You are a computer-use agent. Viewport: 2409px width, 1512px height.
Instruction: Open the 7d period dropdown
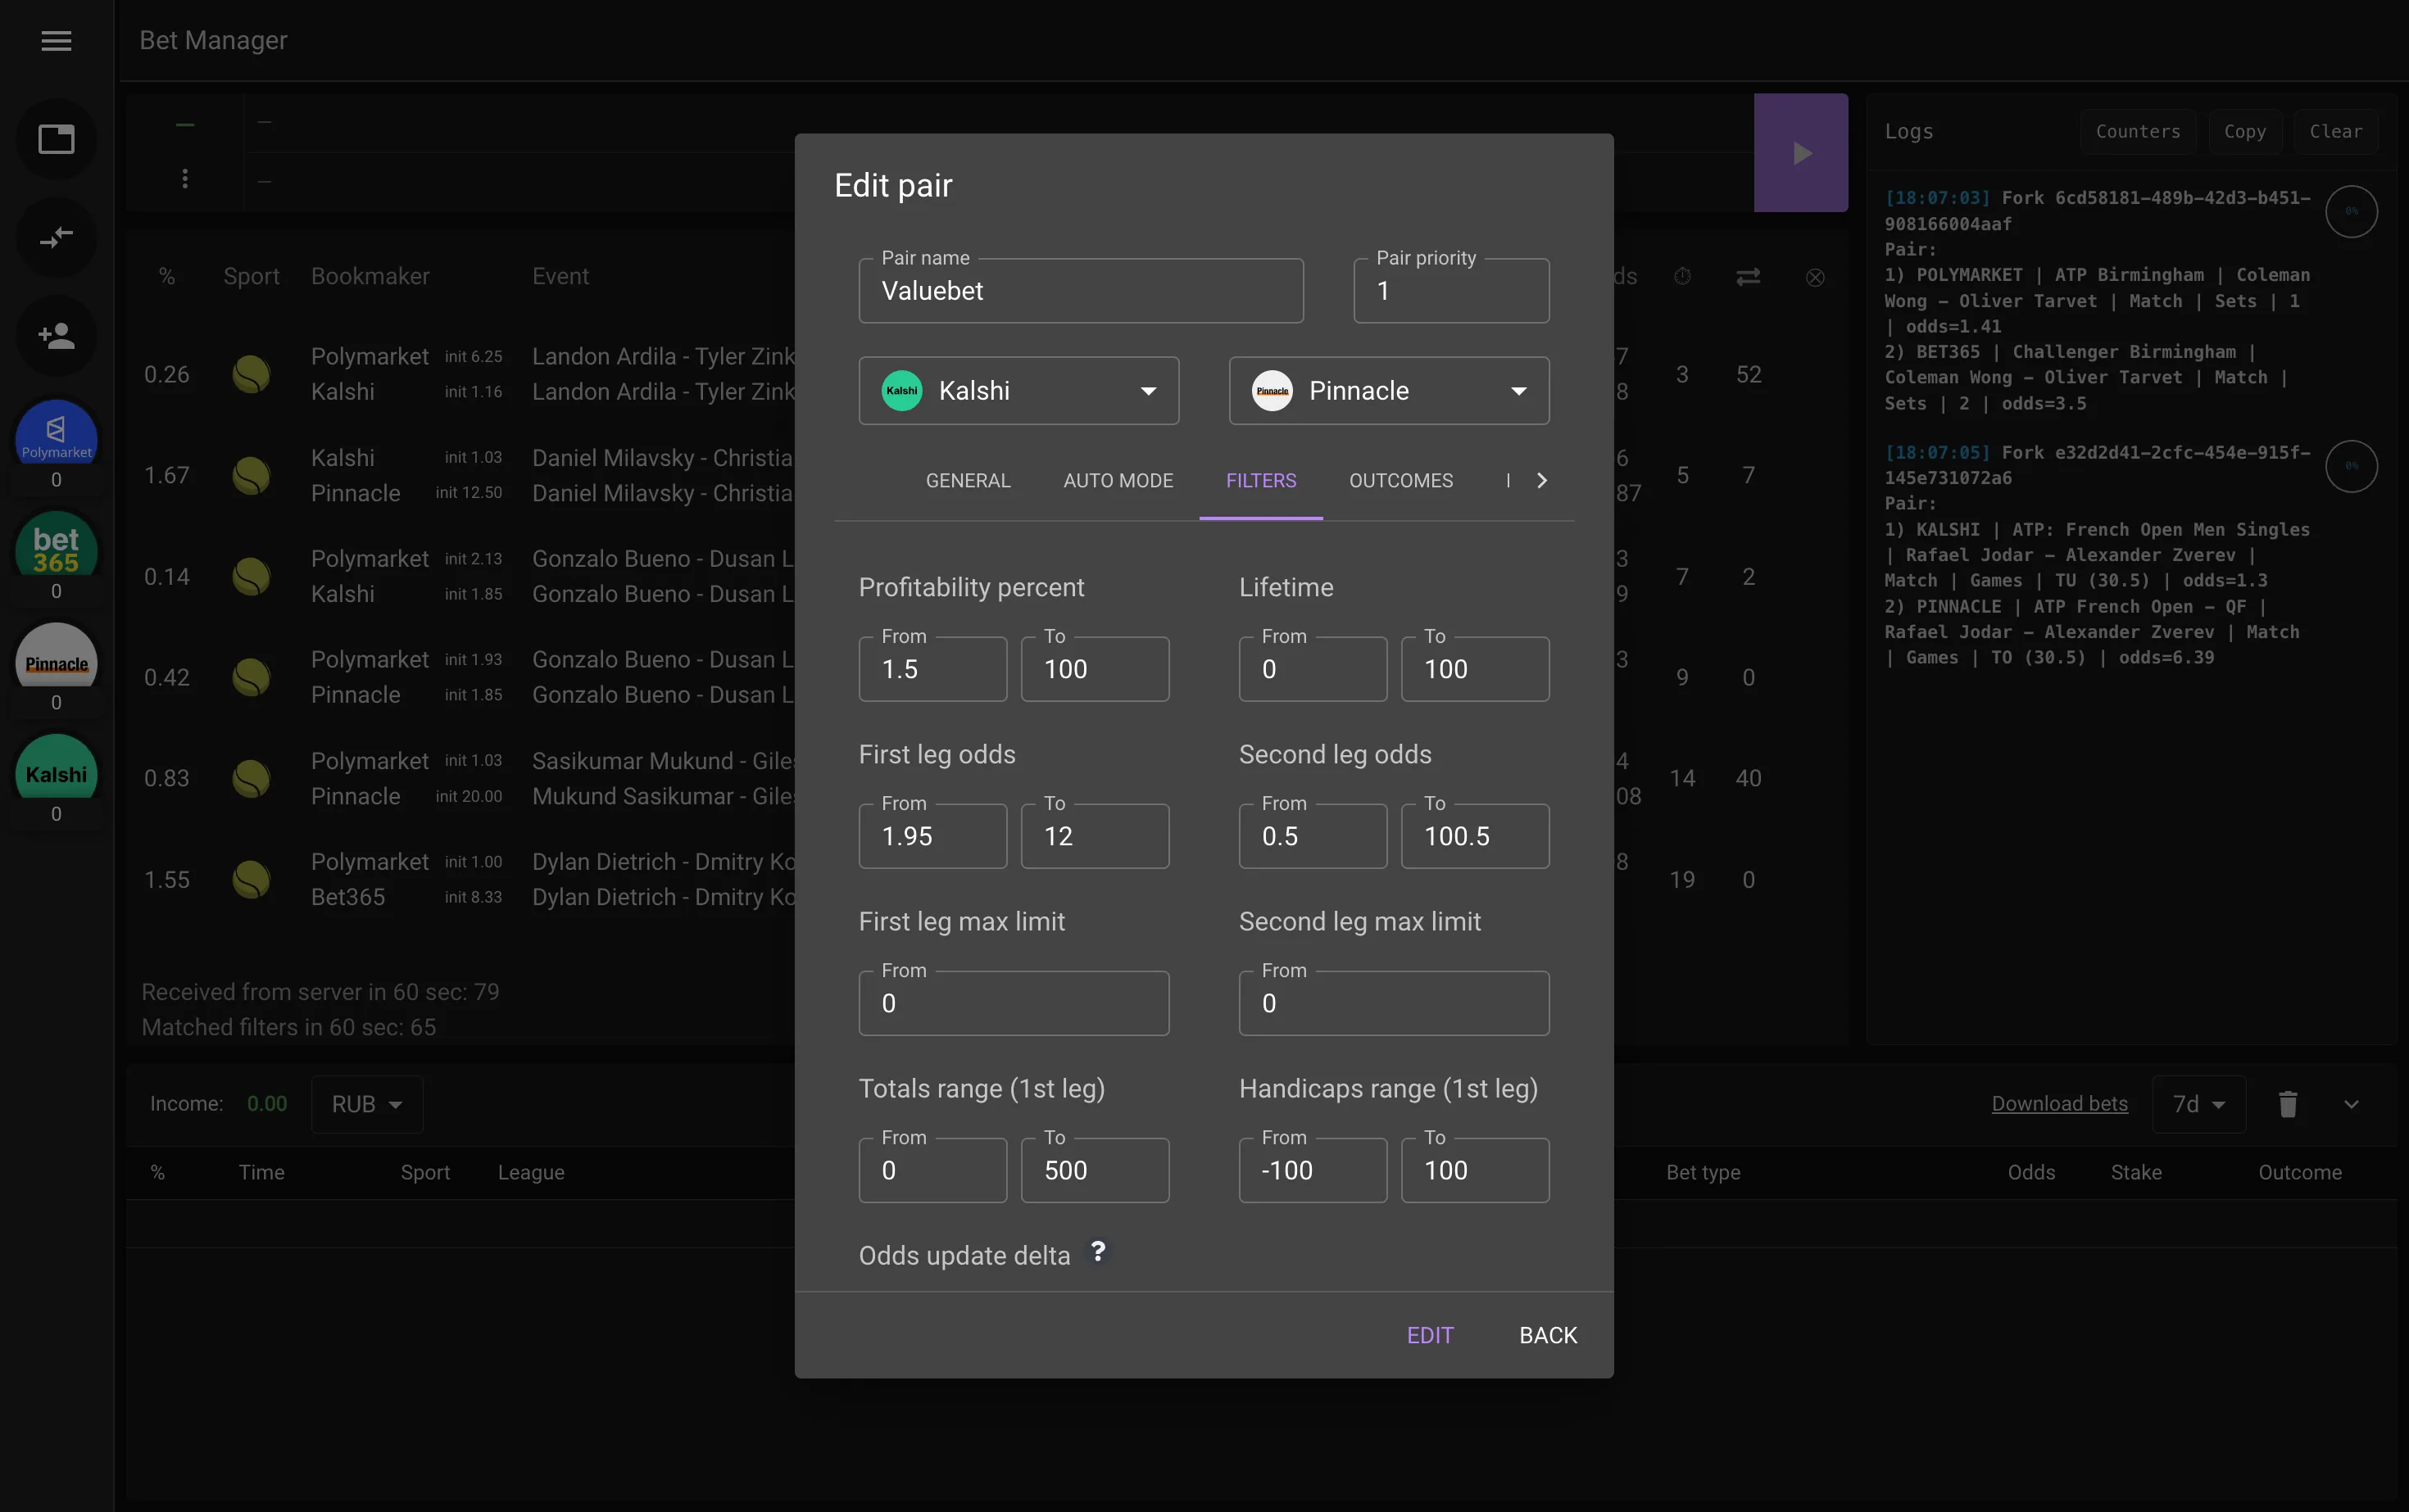point(2199,1104)
